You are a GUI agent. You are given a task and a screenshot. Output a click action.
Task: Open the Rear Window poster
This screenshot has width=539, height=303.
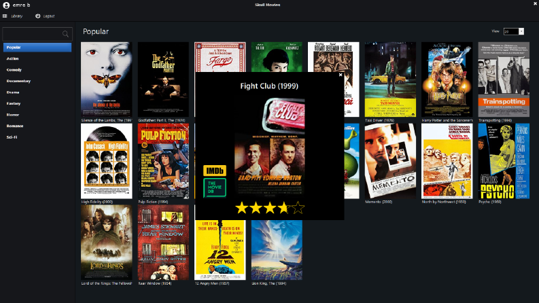click(163, 243)
